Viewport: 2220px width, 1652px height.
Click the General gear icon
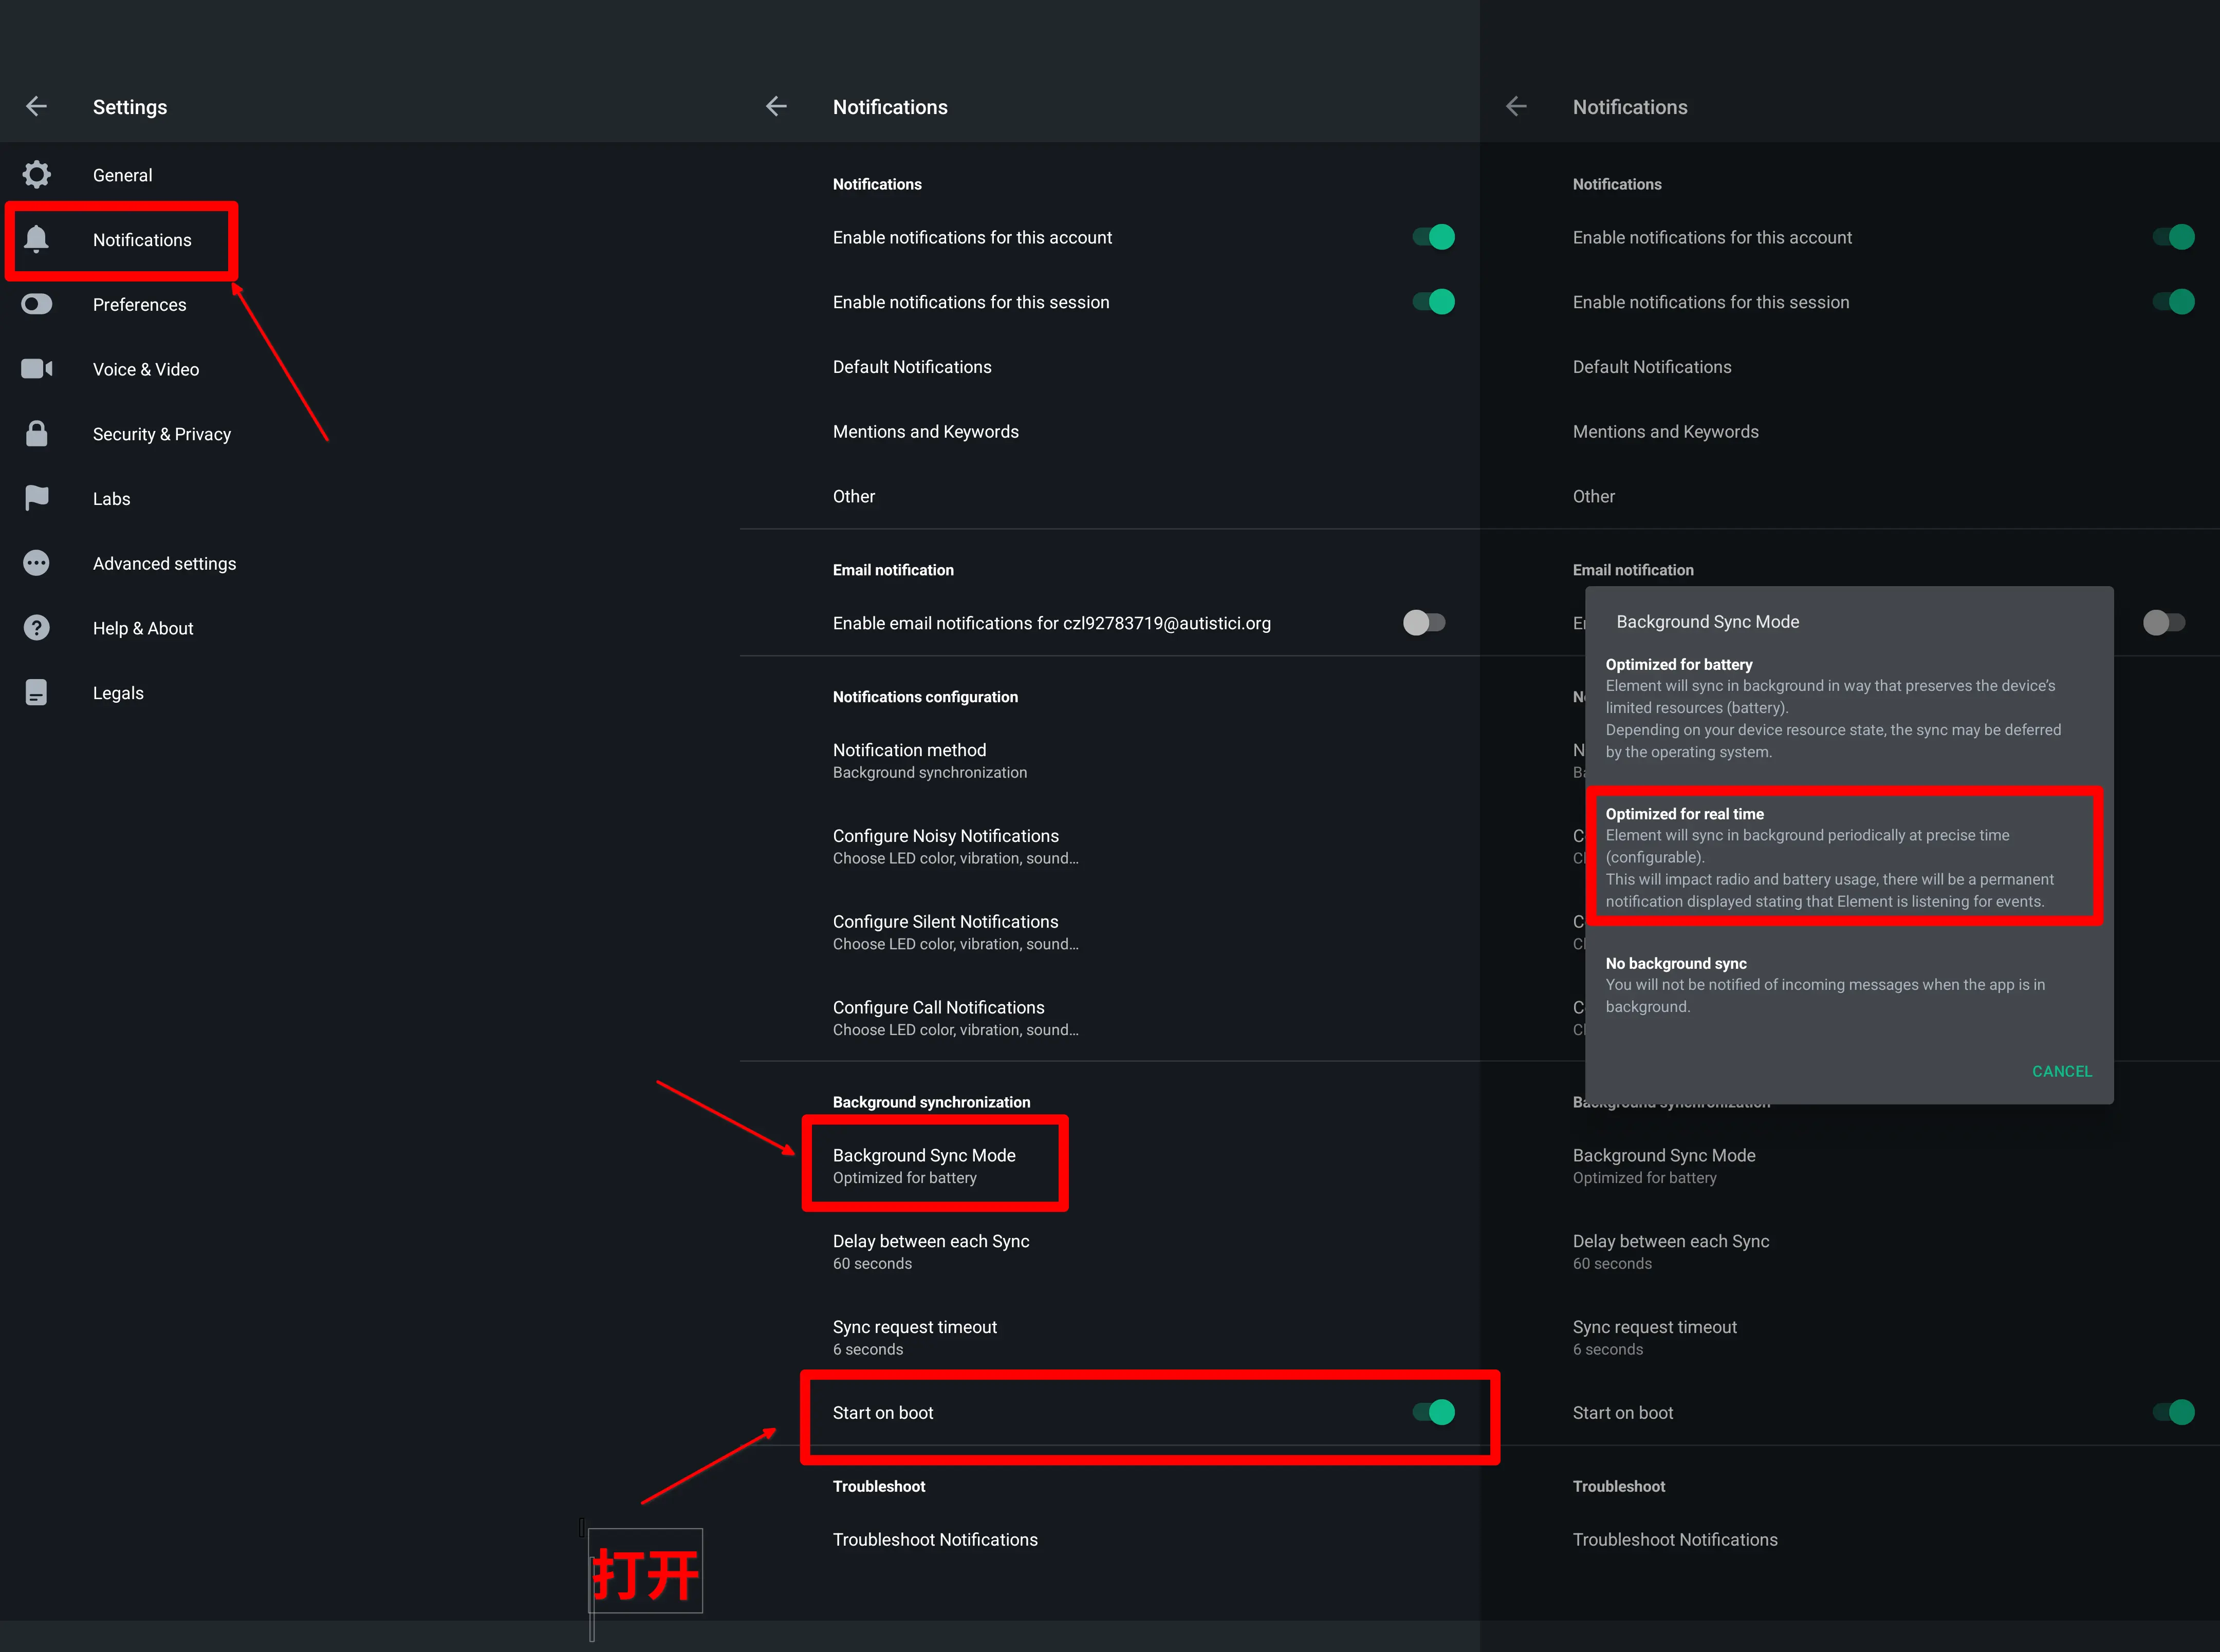pyautogui.click(x=37, y=175)
